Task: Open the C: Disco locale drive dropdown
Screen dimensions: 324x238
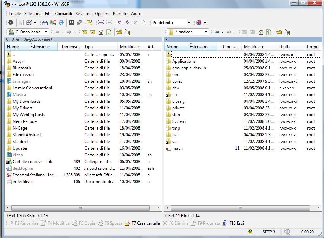Action: (28, 32)
